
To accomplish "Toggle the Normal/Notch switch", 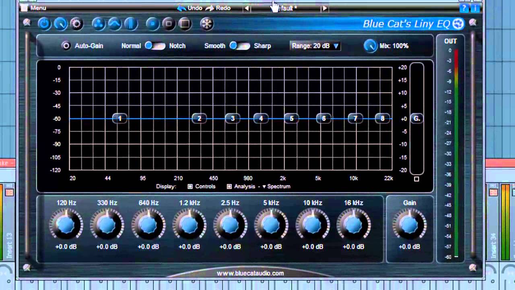I will [155, 46].
